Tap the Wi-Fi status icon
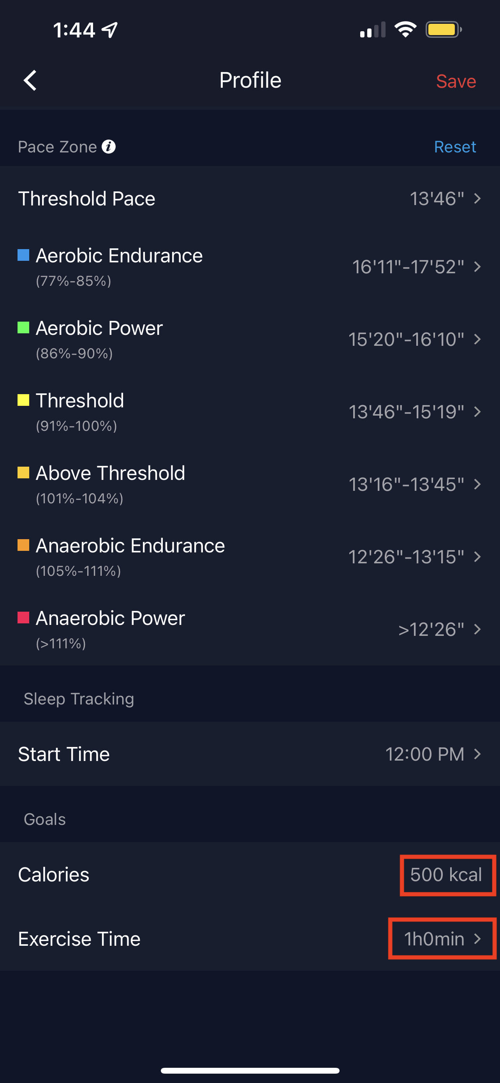This screenshot has width=500, height=1083. point(405,30)
